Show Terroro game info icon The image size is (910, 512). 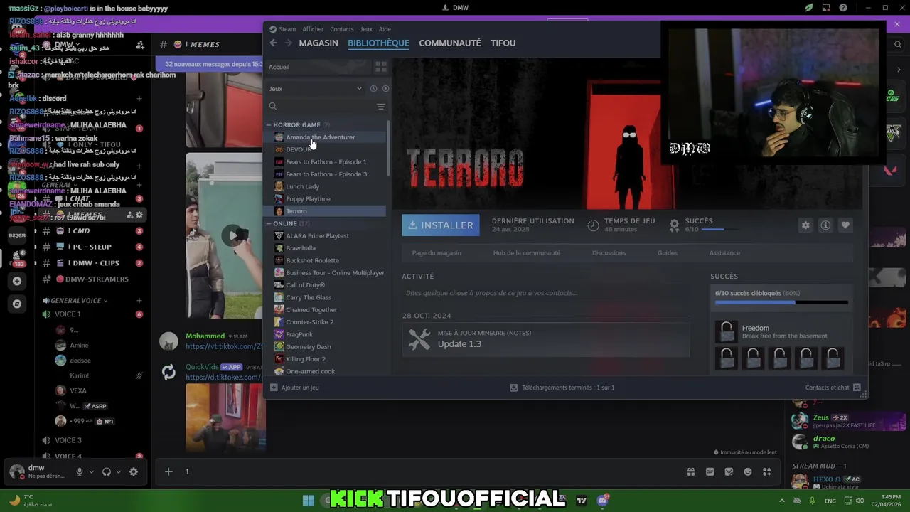point(825,225)
